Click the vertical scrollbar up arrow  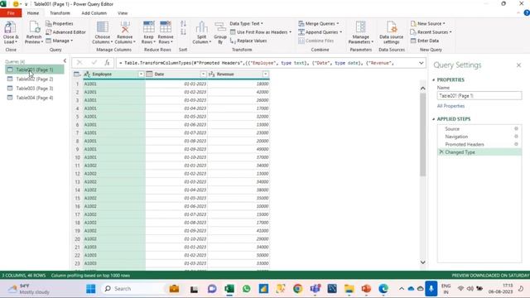pyautogui.click(x=422, y=89)
